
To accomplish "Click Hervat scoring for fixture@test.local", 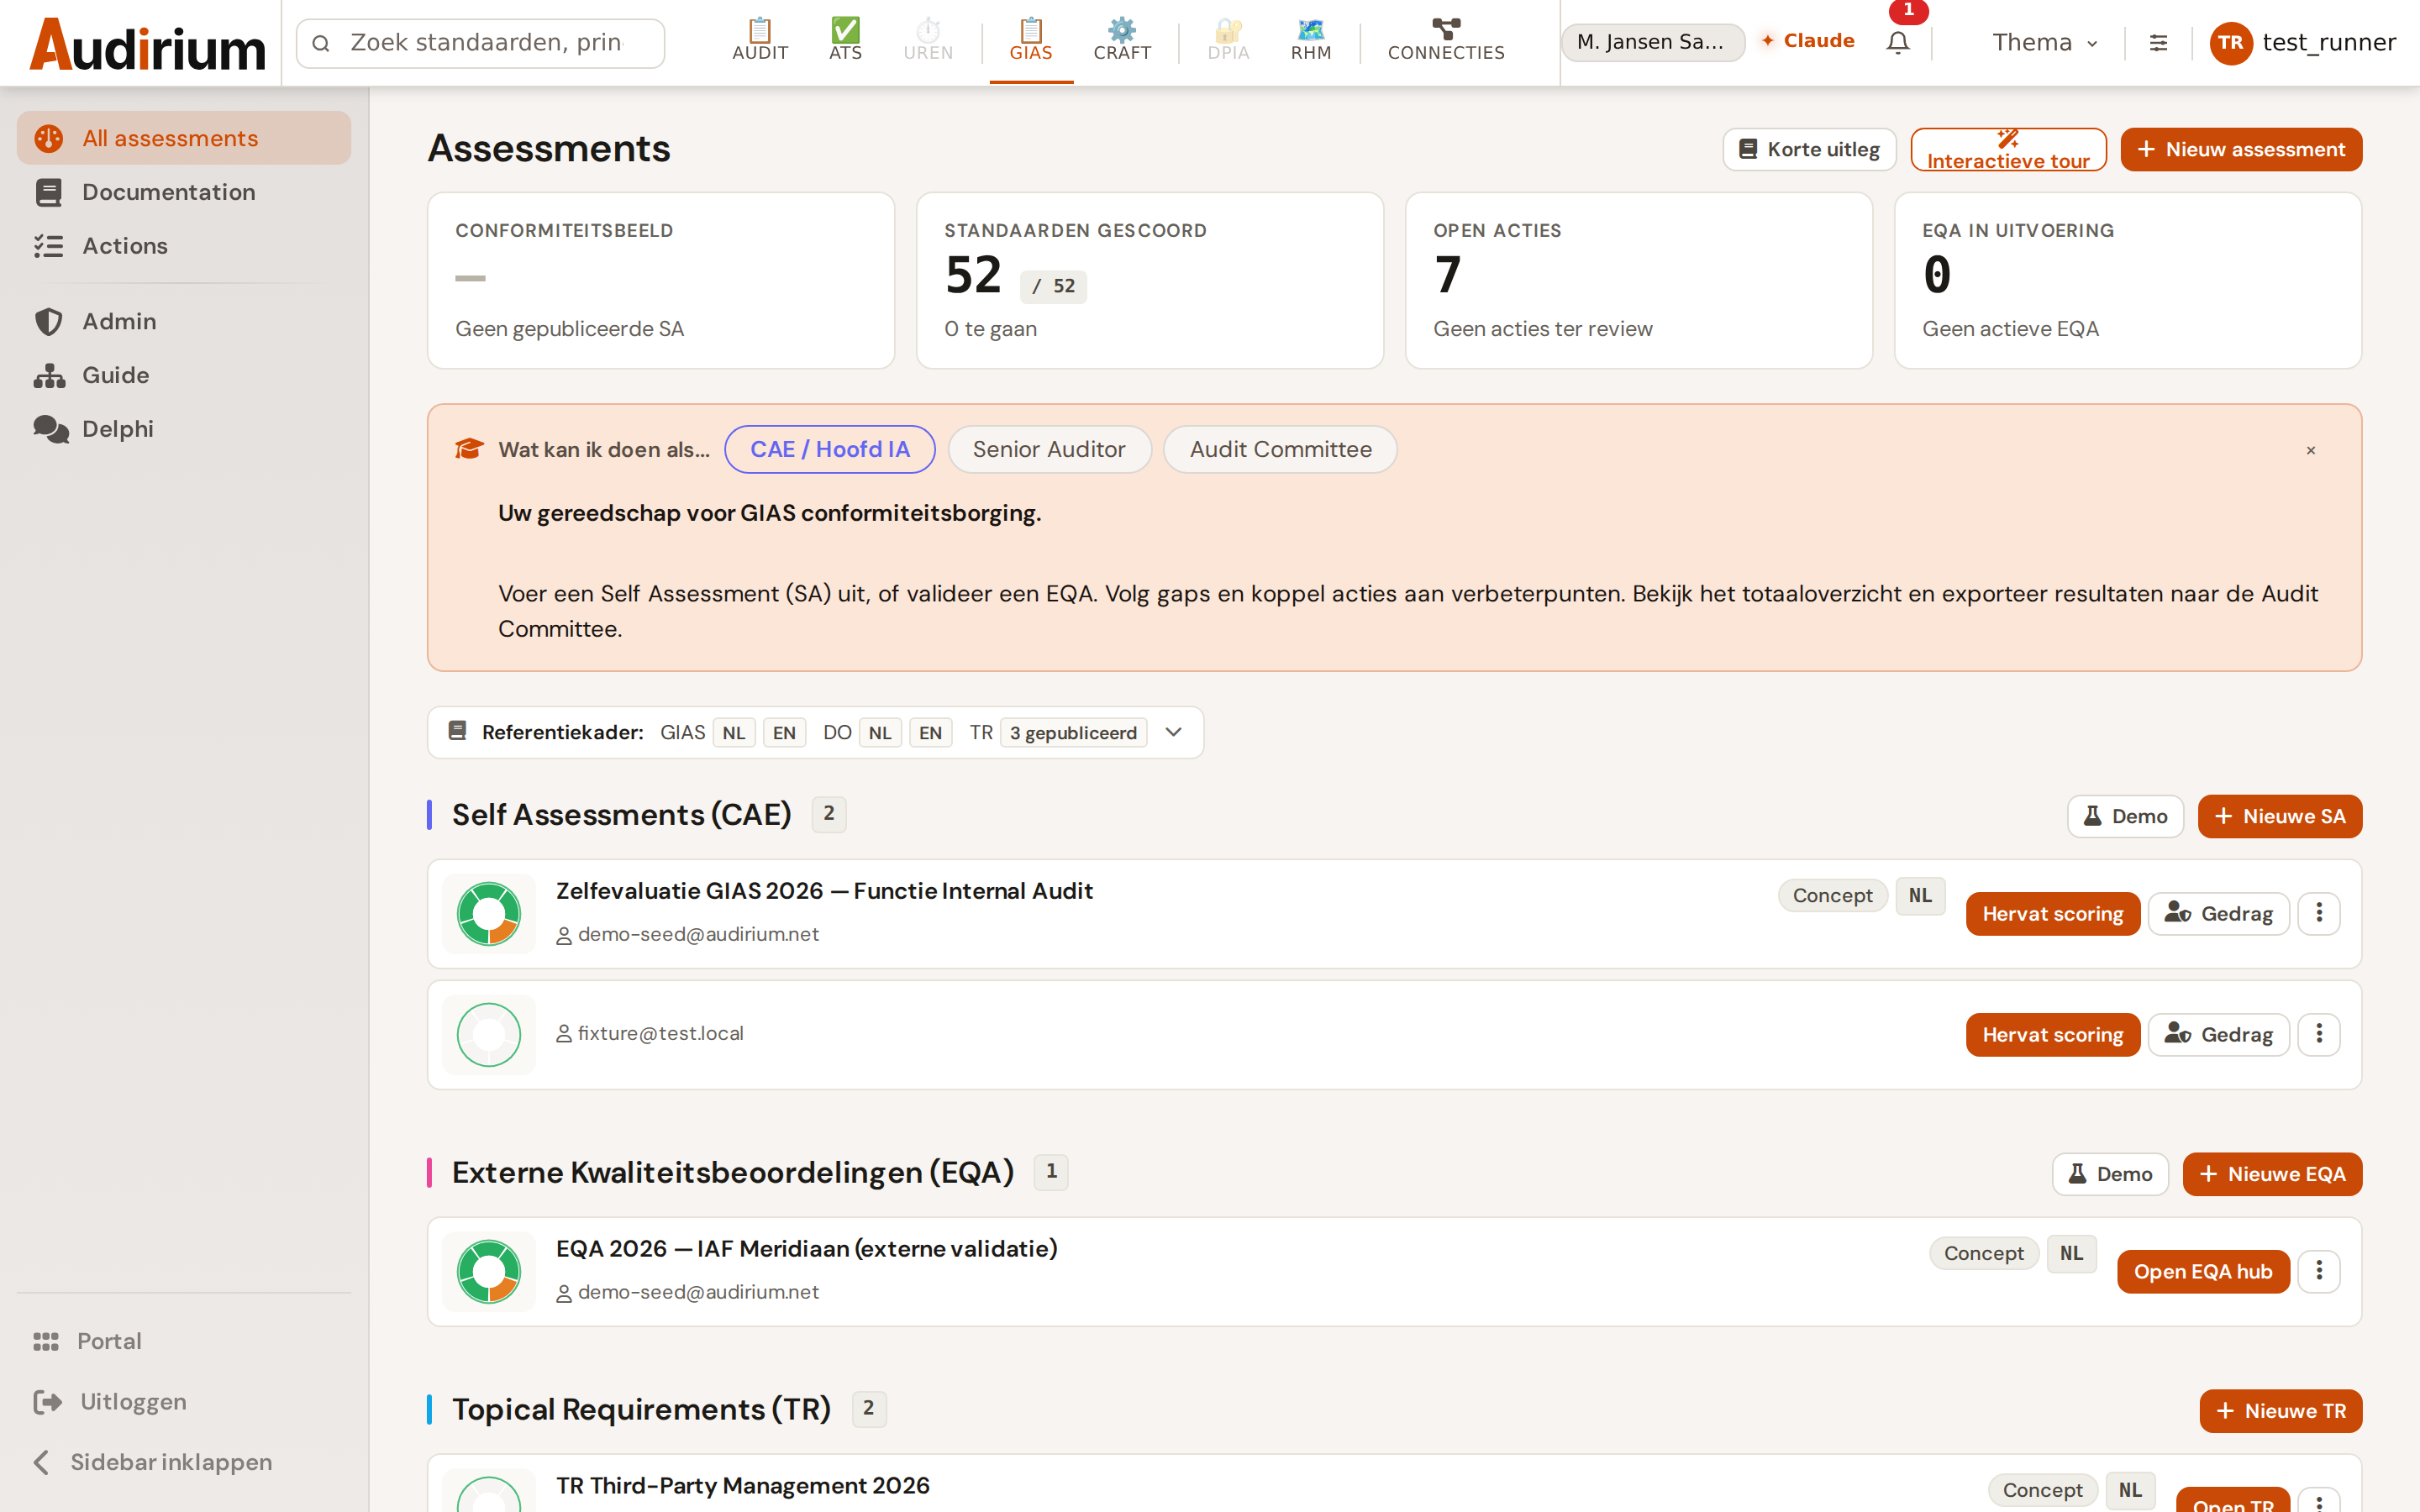I will [x=2053, y=1035].
